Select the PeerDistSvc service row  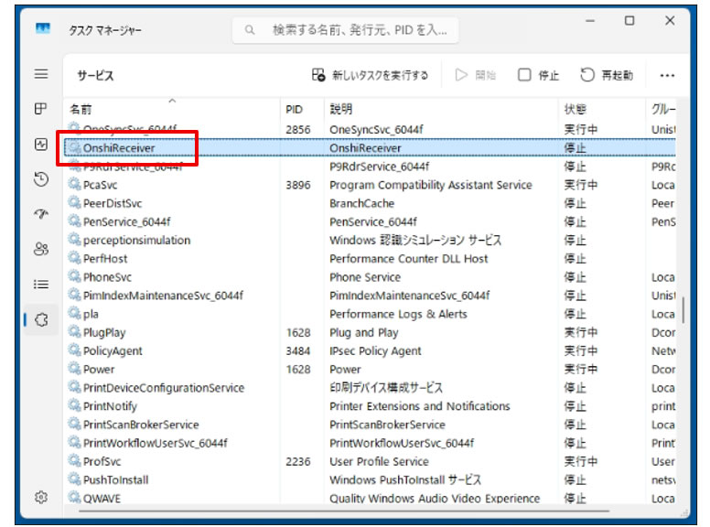[x=370, y=203]
